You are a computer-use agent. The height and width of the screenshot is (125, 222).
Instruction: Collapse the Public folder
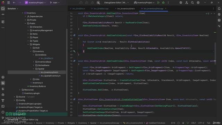(x=25, y=23)
